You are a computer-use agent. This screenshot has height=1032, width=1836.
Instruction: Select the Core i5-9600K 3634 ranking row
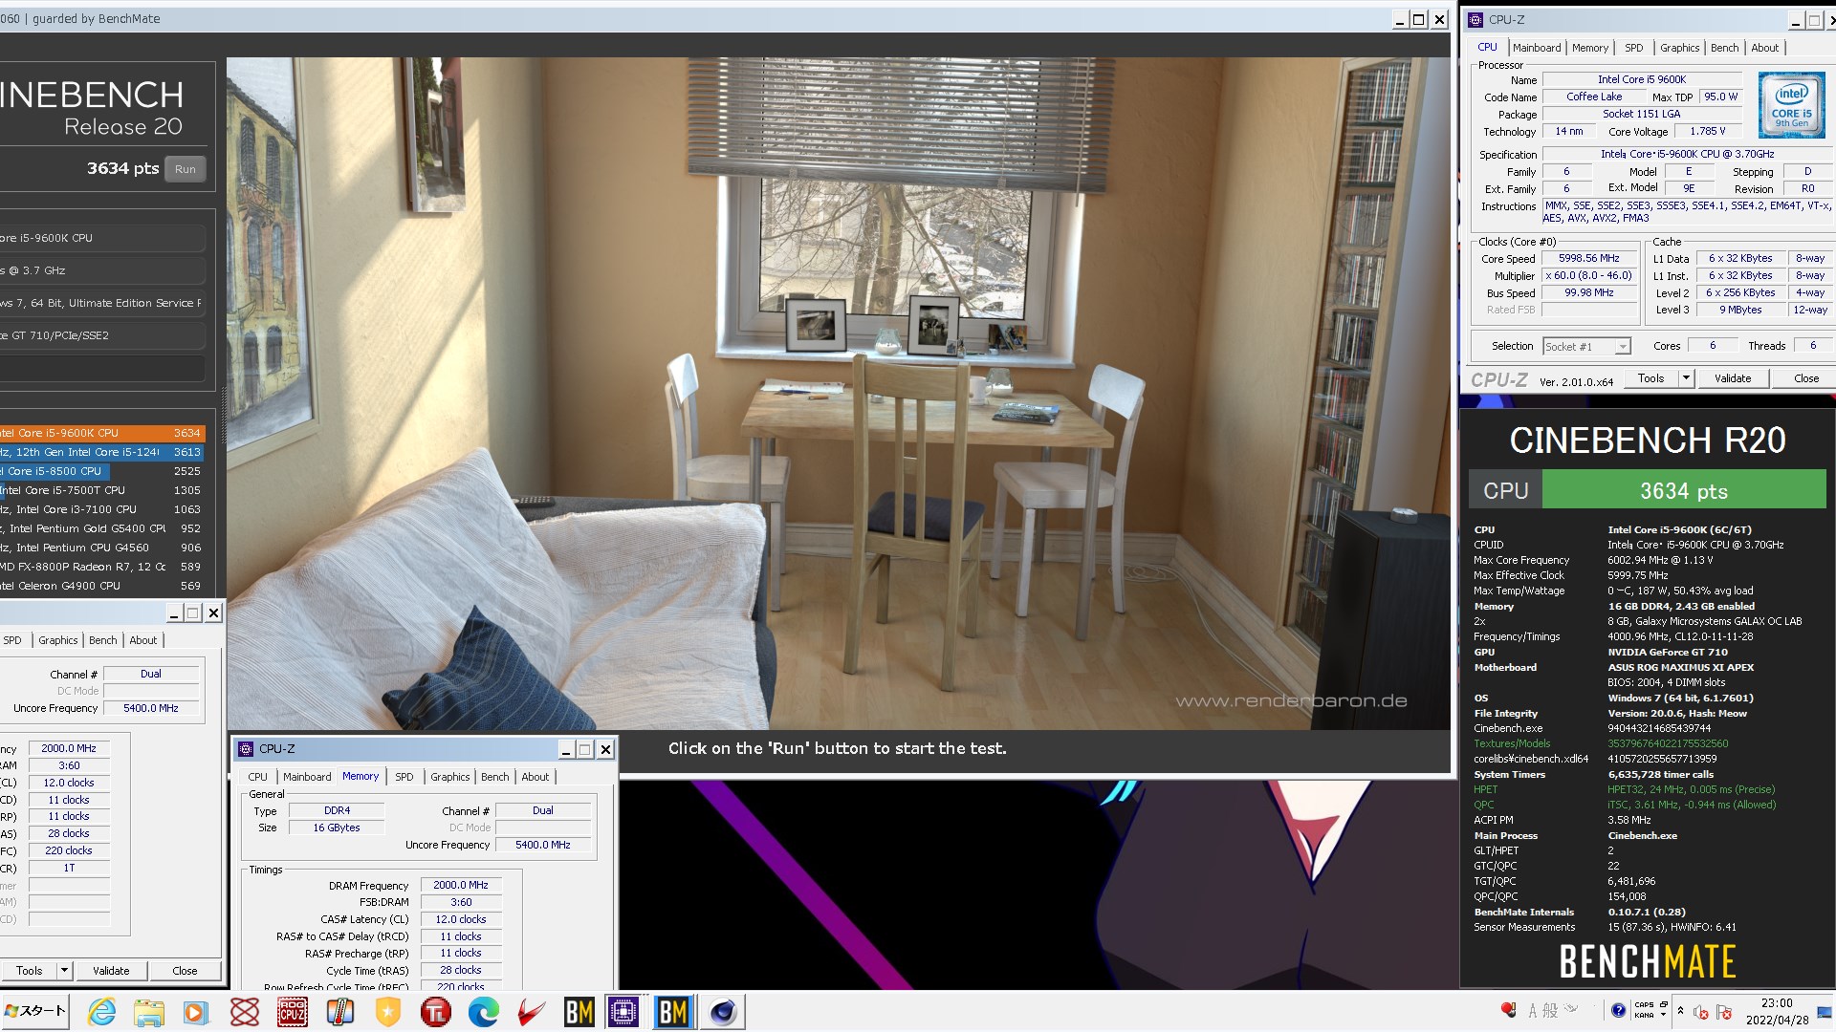[101, 433]
